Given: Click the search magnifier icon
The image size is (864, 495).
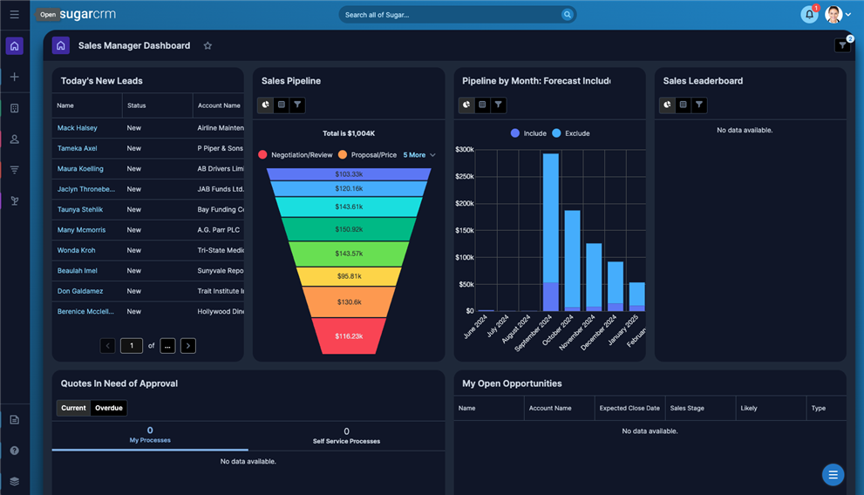Looking at the screenshot, I should click(567, 15).
